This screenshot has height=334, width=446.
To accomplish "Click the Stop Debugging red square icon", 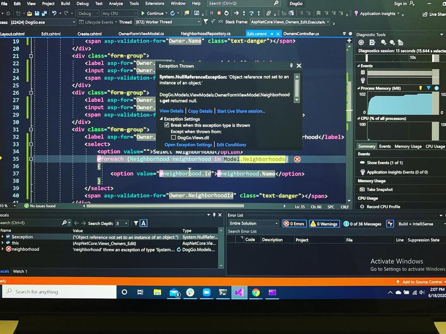I will coord(219,13).
